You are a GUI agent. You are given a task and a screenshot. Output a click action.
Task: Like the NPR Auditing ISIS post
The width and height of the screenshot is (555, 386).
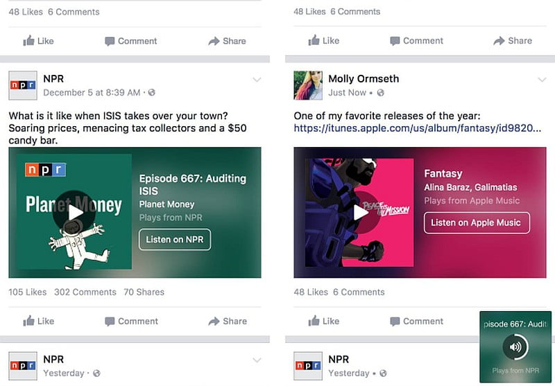tap(38, 321)
